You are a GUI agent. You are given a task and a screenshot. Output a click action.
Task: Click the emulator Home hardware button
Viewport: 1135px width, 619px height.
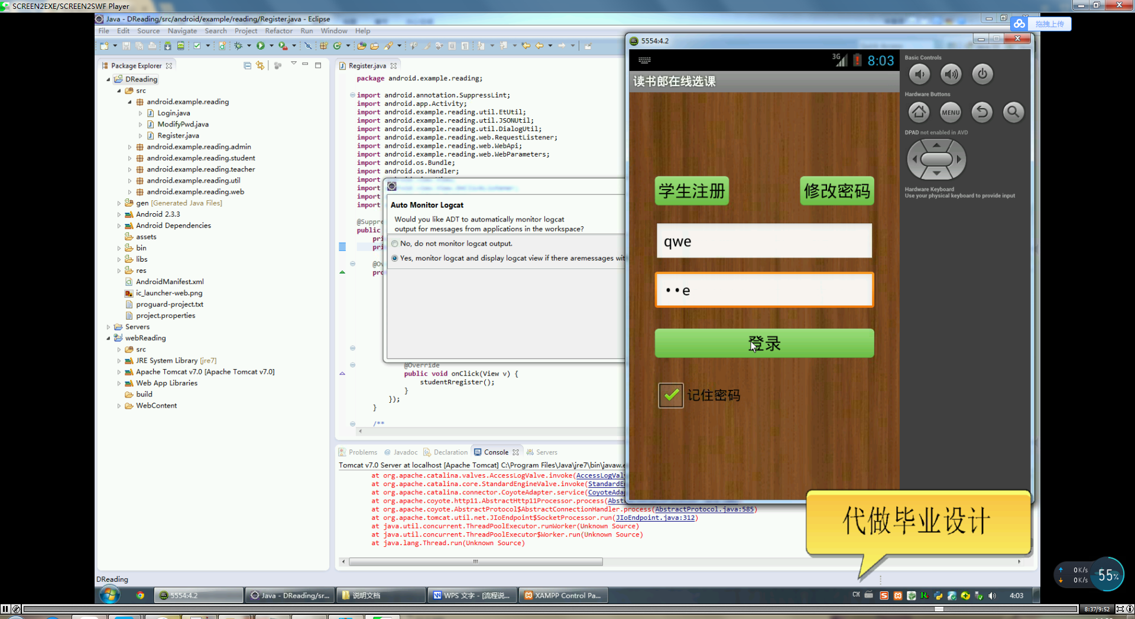[x=919, y=112]
